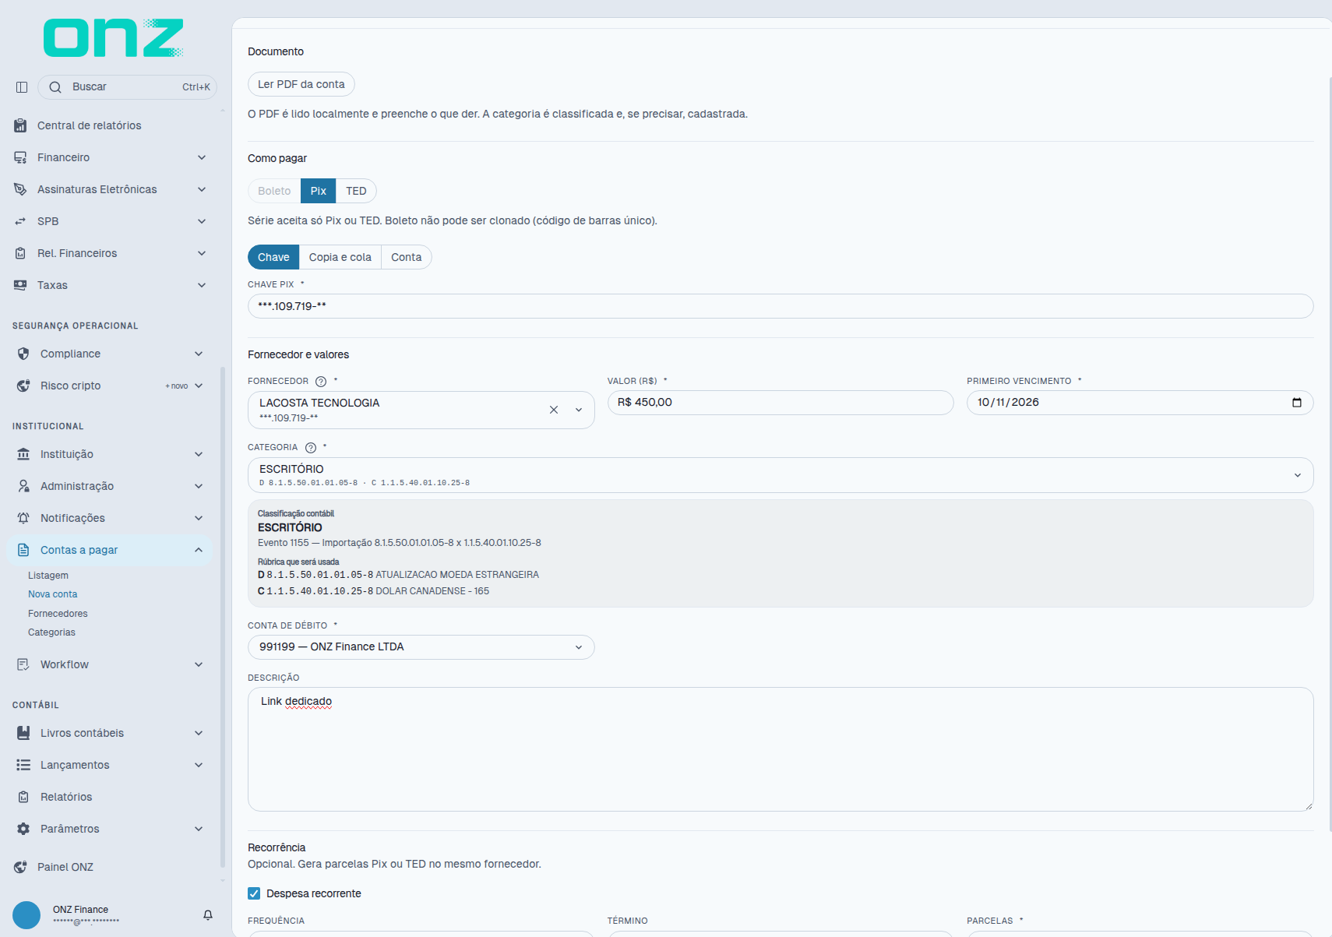Screen dimensions: 1332x937
Task: Click the Financeiro sidebar icon
Action: point(20,157)
